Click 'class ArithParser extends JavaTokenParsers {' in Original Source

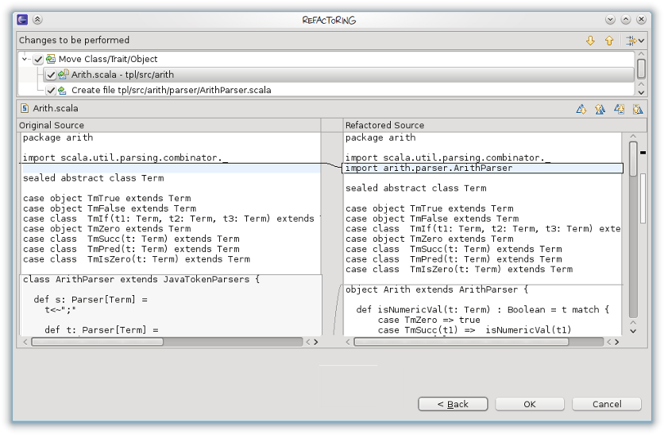(x=141, y=279)
